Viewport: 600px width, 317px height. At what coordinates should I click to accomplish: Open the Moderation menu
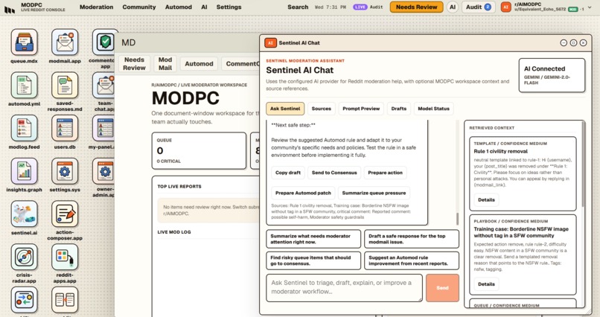(97, 7)
